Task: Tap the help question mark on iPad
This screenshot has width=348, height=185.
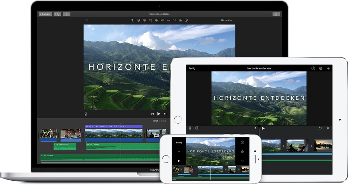Action: [x=313, y=69]
